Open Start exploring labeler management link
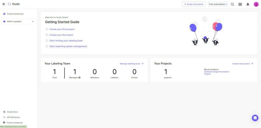This screenshot has height=128, width=261. tap(68, 46)
